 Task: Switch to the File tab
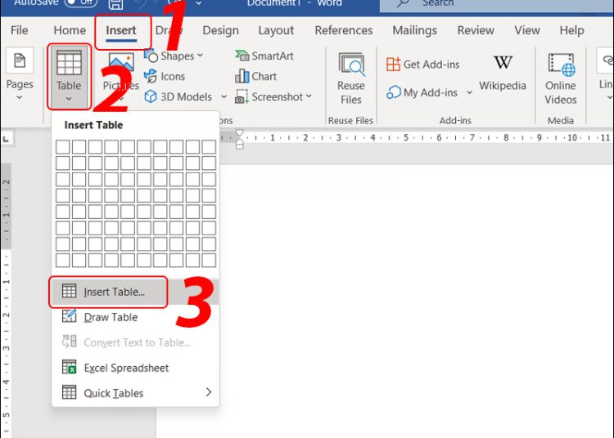tap(19, 30)
